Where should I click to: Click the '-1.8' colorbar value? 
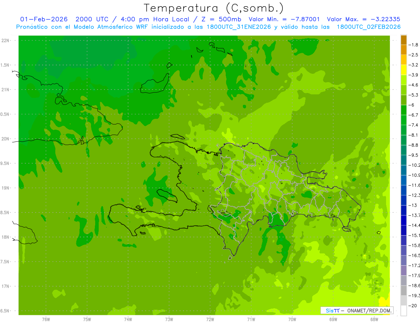[413, 45]
